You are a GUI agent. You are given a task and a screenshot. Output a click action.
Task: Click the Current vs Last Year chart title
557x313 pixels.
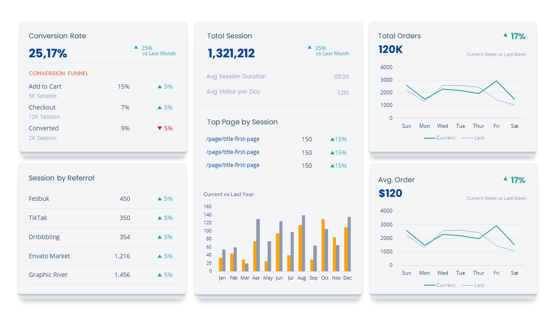[229, 194]
